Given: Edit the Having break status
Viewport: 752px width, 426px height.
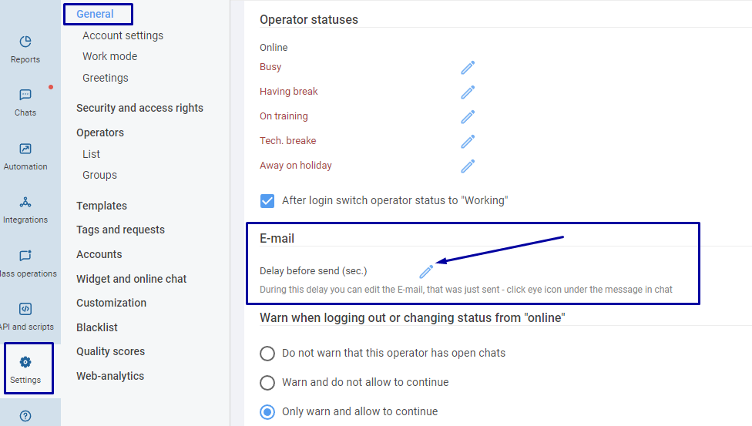Looking at the screenshot, I should click(468, 92).
